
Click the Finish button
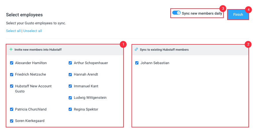click(x=238, y=15)
